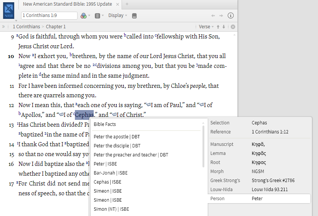Select the Louw-Nida 93.211 row
The height and width of the screenshot is (216, 318).
(x=259, y=189)
